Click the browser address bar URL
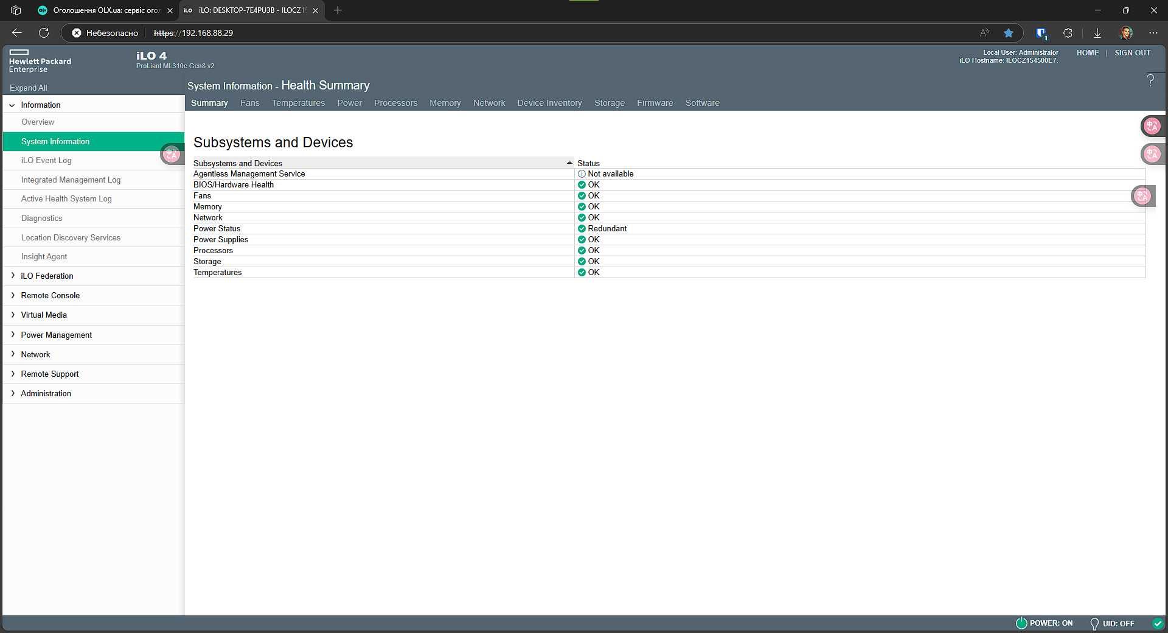Screen dimensions: 1168x633 (193, 33)
